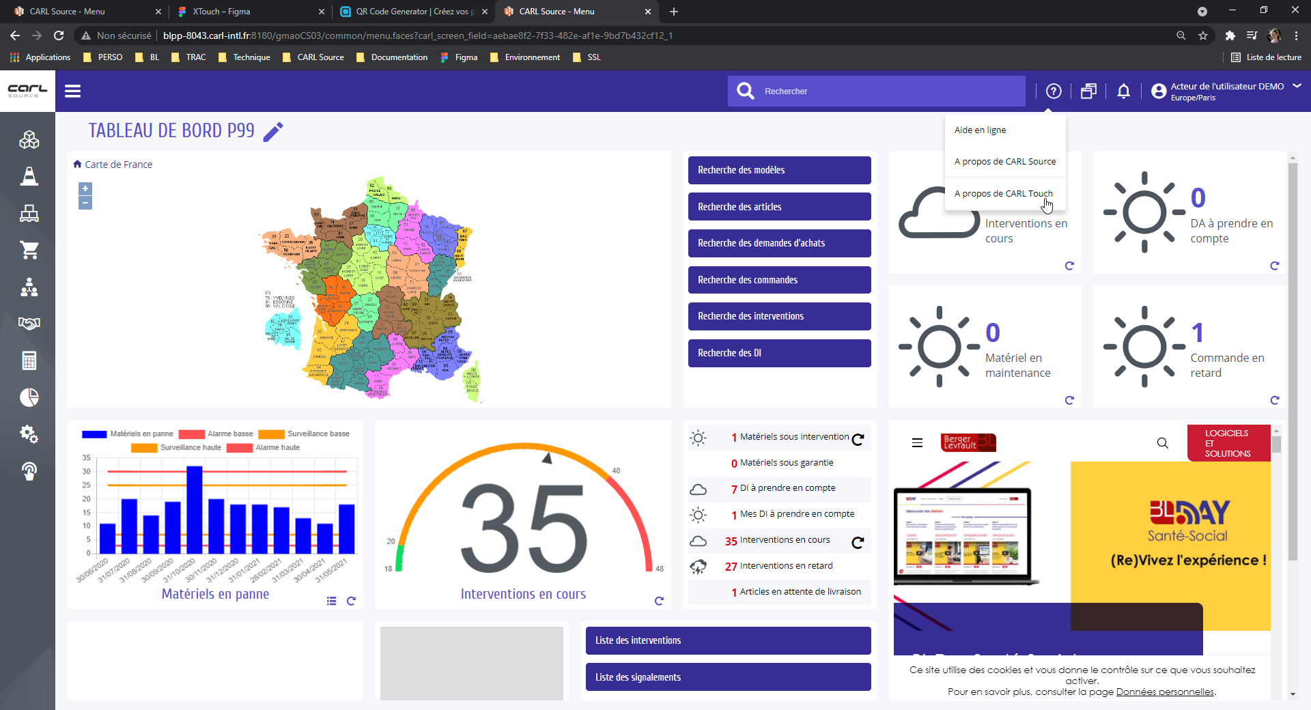This screenshot has width=1311, height=710.
Task: Click in the Rechercher search field
Action: [x=892, y=91]
